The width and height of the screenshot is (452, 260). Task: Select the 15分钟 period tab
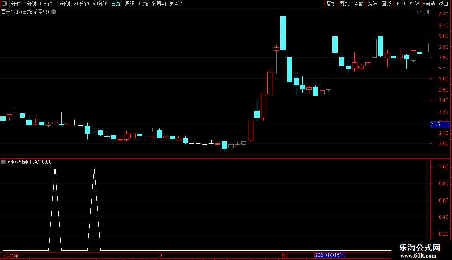click(x=63, y=4)
